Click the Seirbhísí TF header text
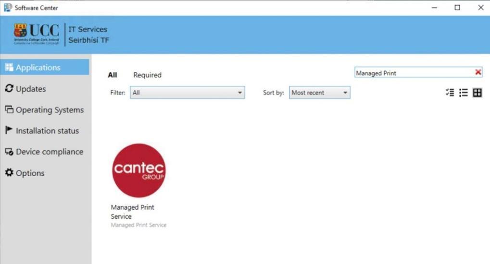 point(89,40)
